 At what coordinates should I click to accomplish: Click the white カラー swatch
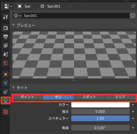(100, 105)
